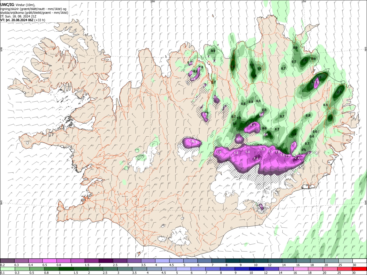Click the 'slydda/snjókoma' legend description line

click(x=34, y=13)
